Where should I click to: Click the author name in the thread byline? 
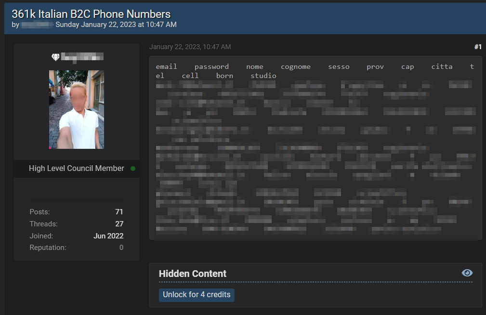(x=37, y=25)
